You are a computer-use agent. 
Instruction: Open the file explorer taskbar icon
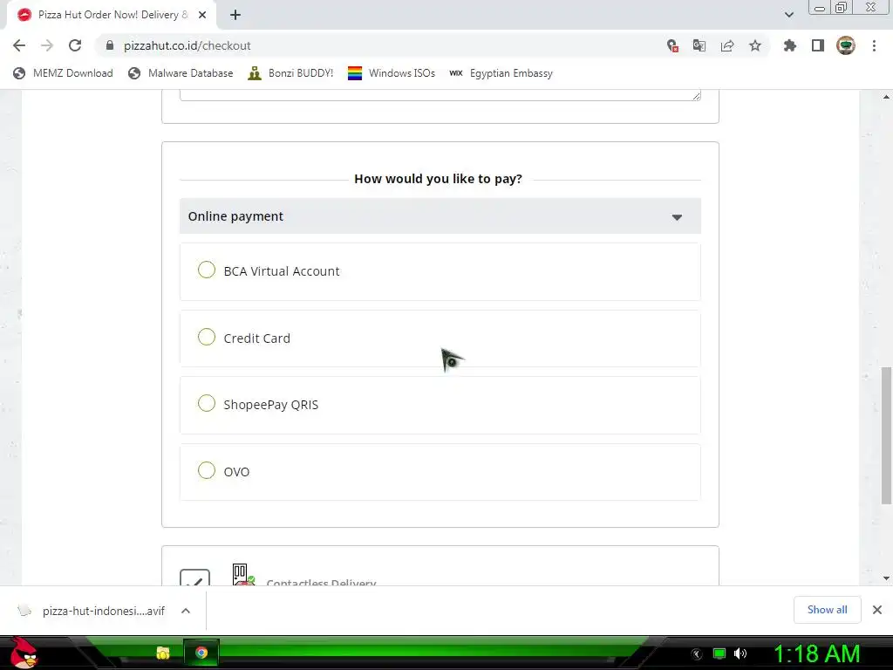click(x=163, y=653)
